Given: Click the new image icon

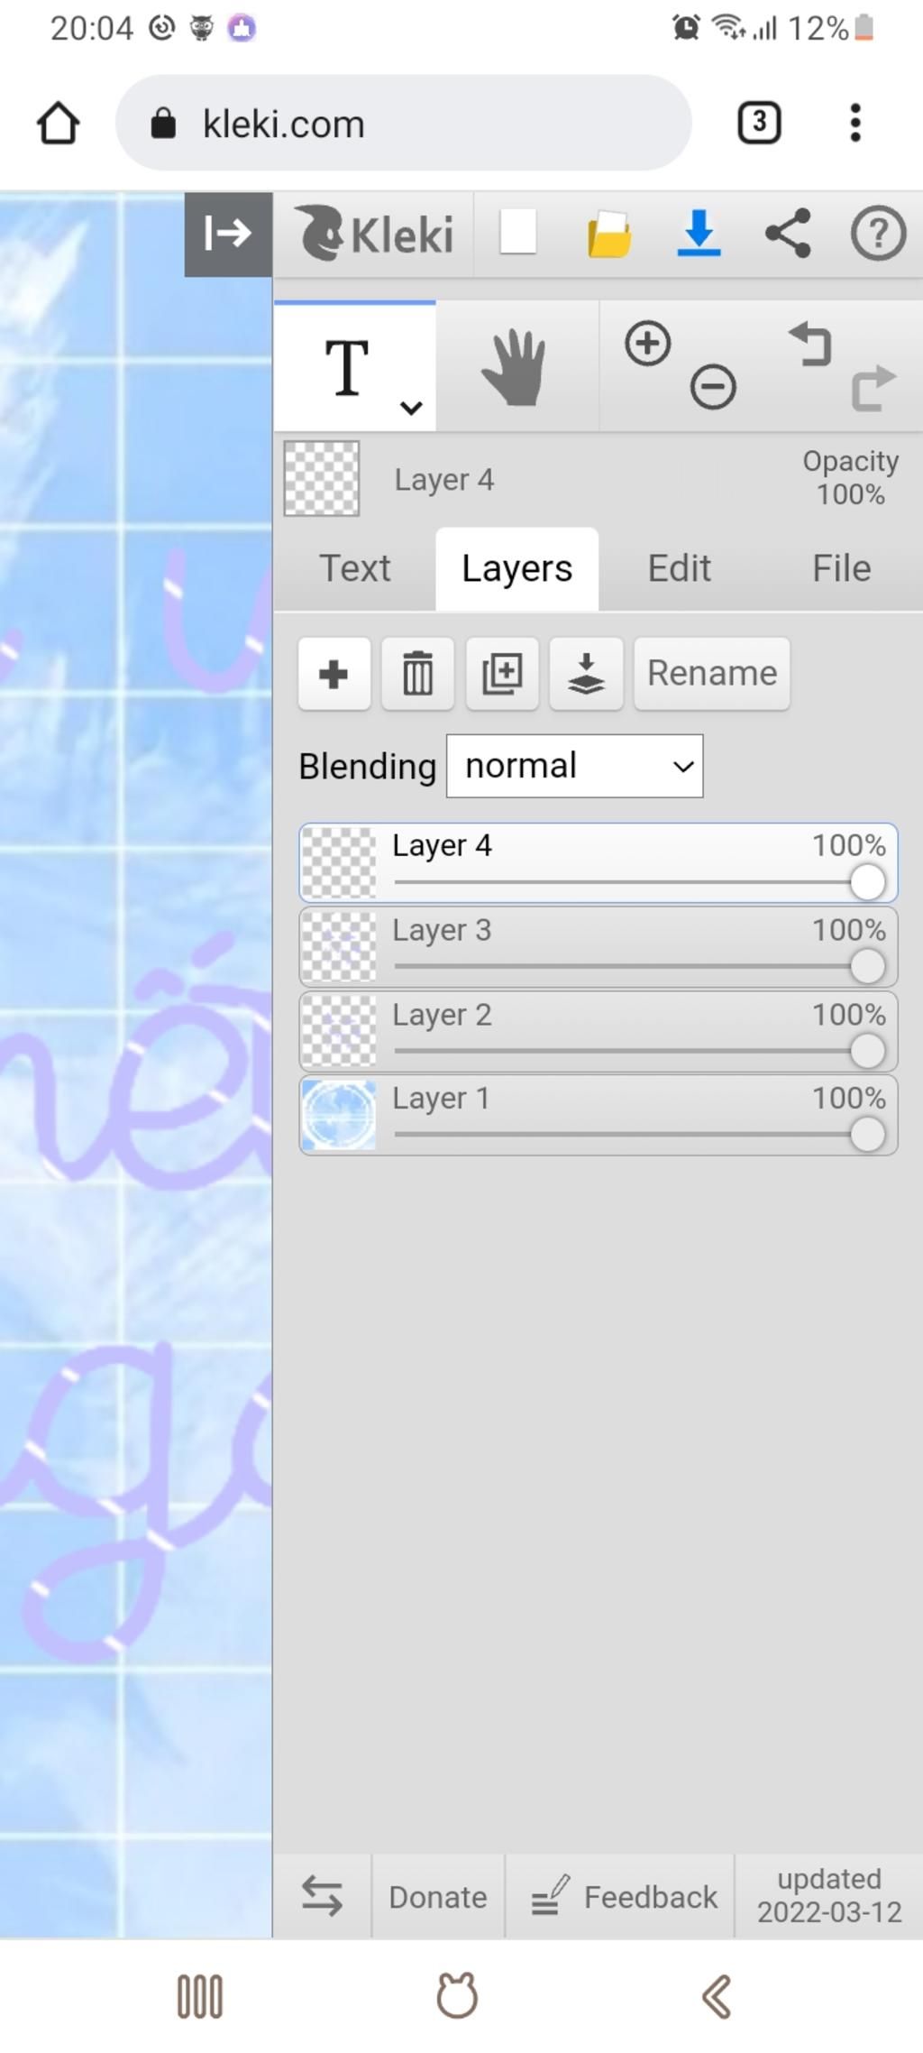Looking at the screenshot, I should pos(518,233).
